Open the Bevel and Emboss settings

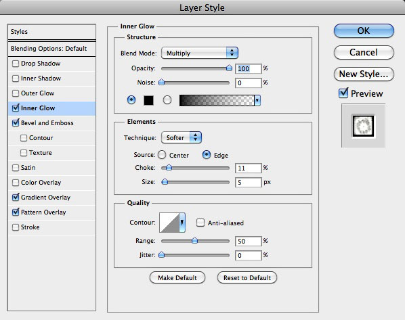pyautogui.click(x=47, y=123)
